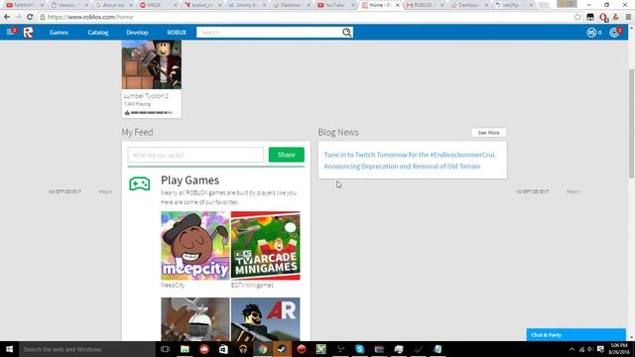Switch to the YouTube browser tab
This screenshot has height=357, width=635.
pyautogui.click(x=334, y=5)
